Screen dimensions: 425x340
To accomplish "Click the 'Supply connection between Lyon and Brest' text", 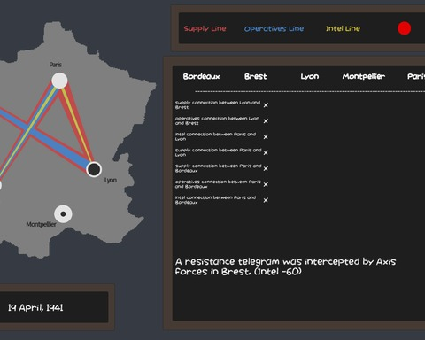I will pyautogui.click(x=218, y=105).
